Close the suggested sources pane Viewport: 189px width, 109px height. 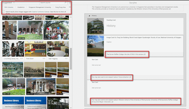click(x=70, y=3)
